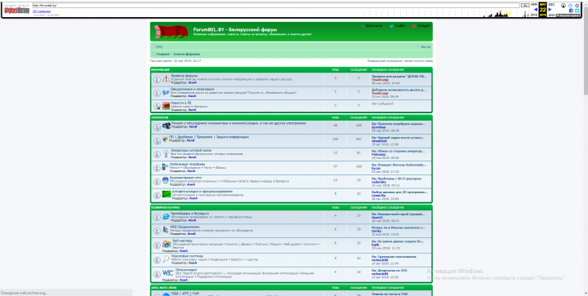The height and width of the screenshot is (296, 588).
Task: Open the Правила форума forum
Action: point(184,76)
